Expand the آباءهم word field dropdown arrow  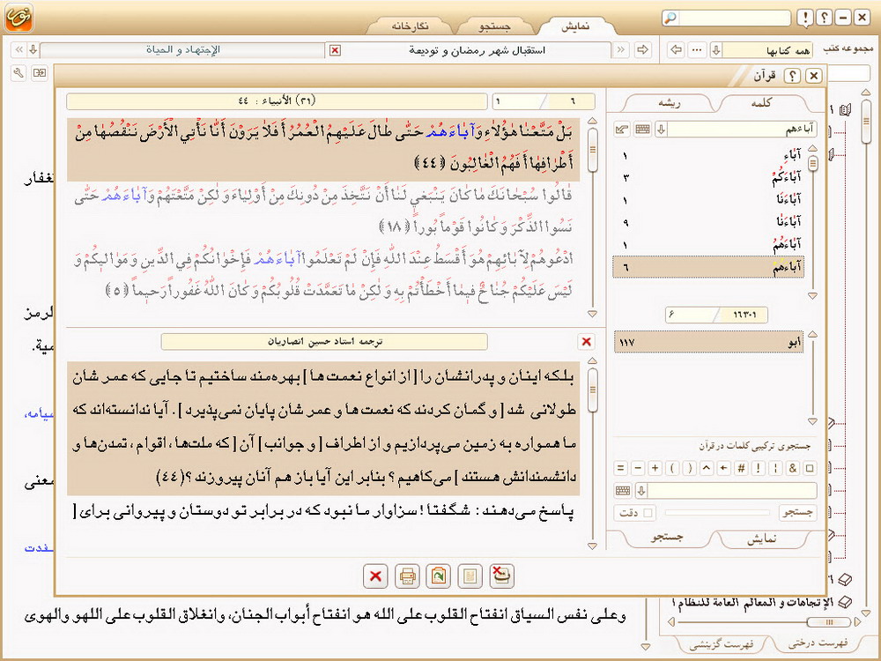point(661,130)
